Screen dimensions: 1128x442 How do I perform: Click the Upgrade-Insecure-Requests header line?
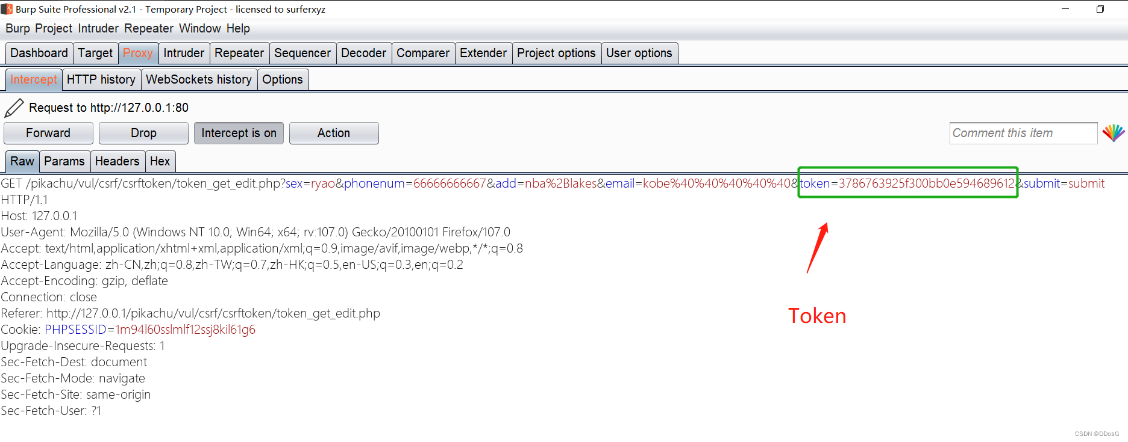(83, 346)
